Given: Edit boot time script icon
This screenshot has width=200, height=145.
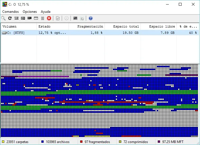Looking at the screenshot, I should coord(82,18).
